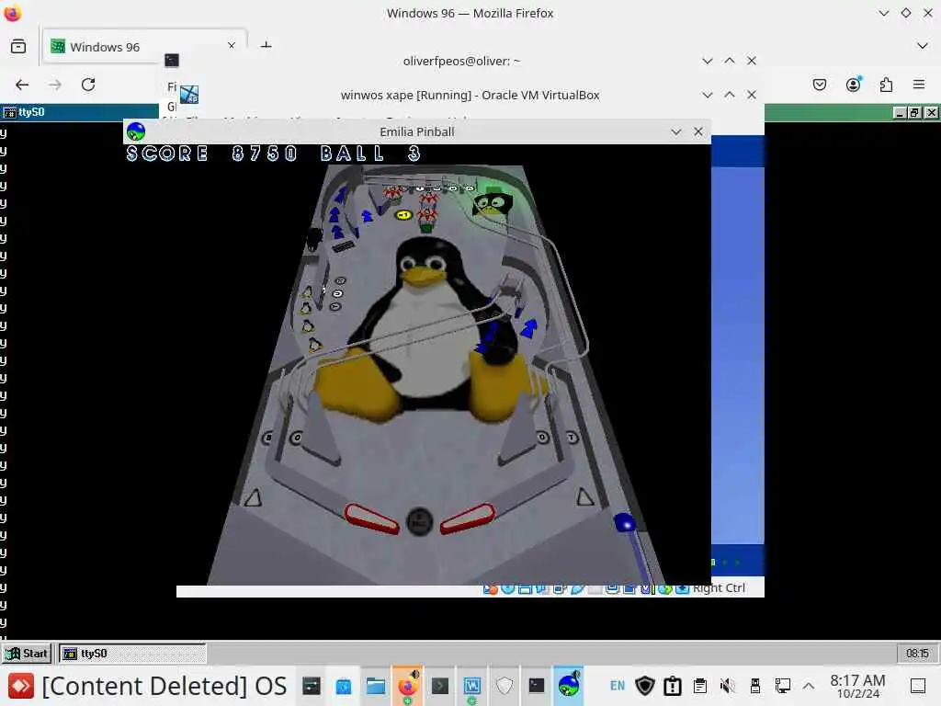
Task: Click the Emilia Pinball window icon
Action: (x=136, y=131)
